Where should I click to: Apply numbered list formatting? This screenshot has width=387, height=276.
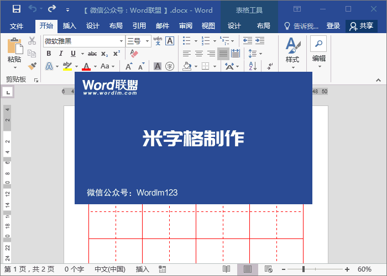[205, 41]
